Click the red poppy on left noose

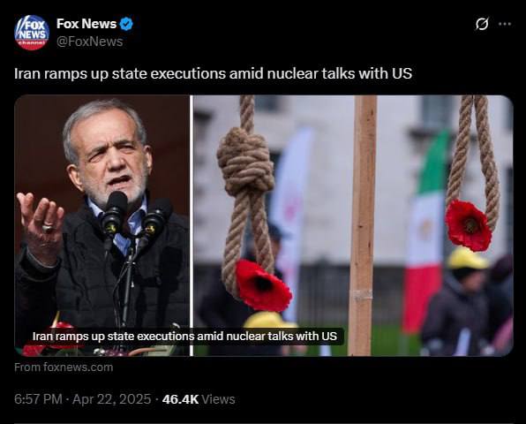click(x=263, y=284)
